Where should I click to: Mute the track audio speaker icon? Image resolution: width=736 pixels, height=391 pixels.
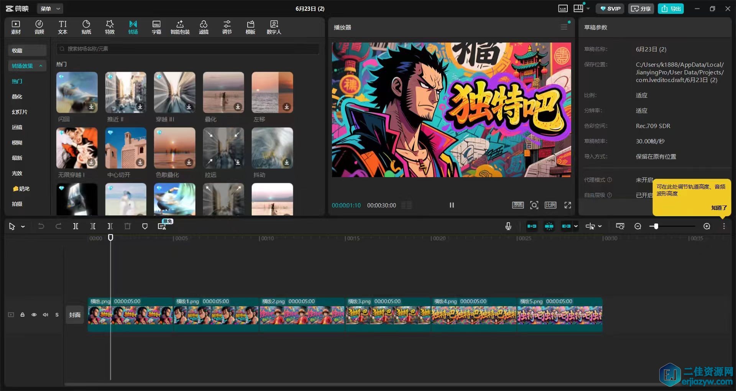(x=46, y=315)
